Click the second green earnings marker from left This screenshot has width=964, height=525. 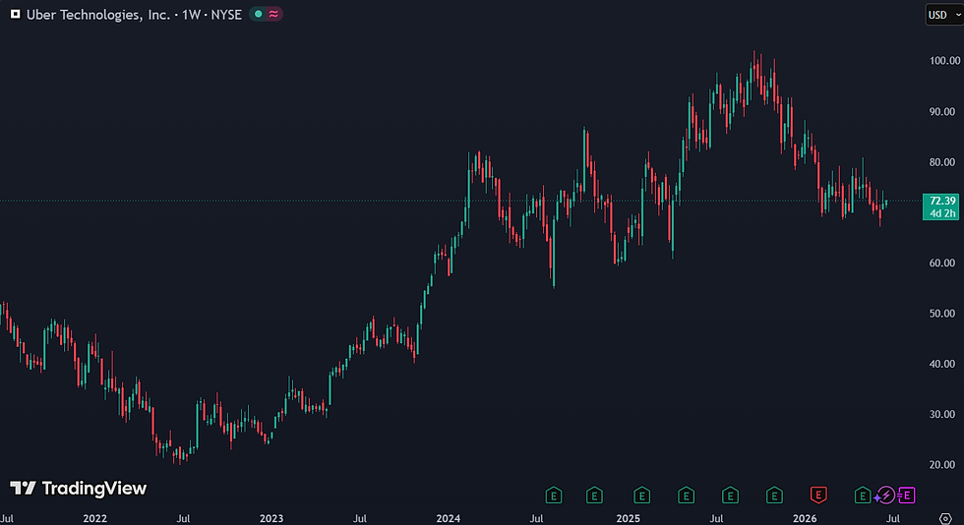pos(594,495)
